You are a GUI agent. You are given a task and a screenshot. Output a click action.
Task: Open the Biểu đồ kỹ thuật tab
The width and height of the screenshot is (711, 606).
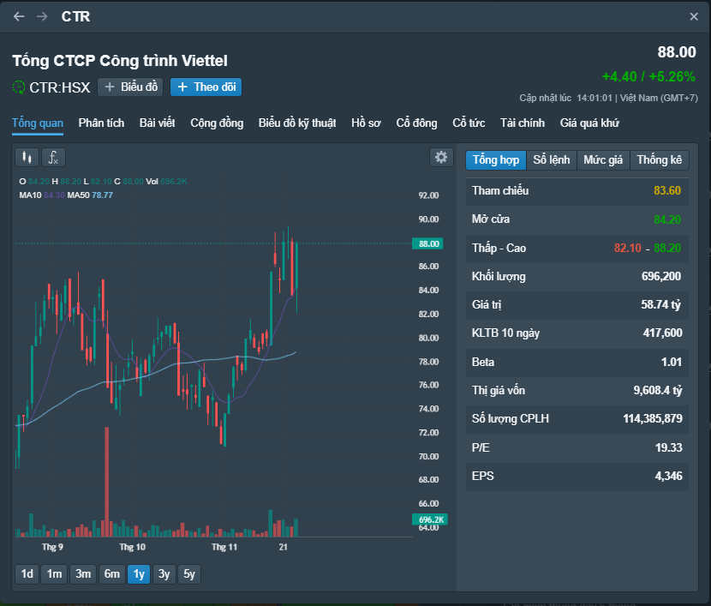pos(297,123)
